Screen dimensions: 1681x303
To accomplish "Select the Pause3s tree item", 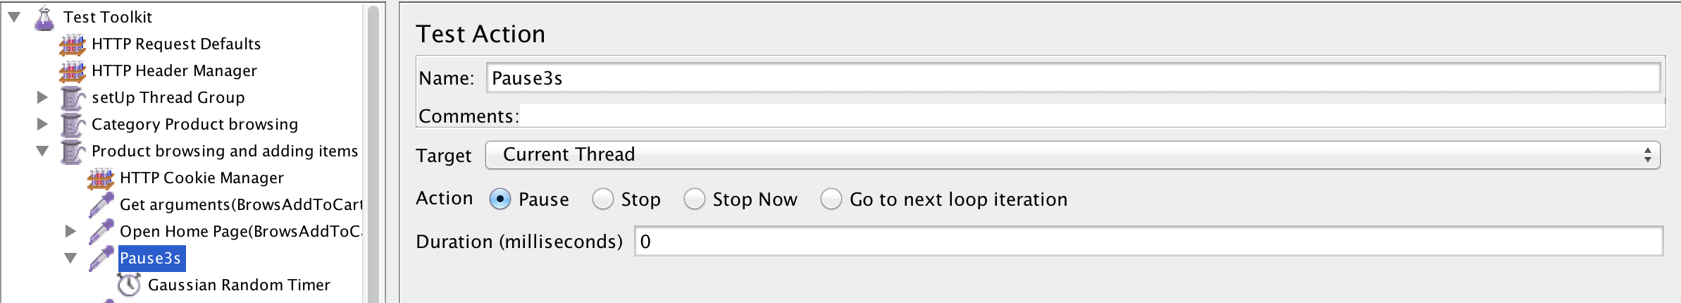I will [x=151, y=259].
